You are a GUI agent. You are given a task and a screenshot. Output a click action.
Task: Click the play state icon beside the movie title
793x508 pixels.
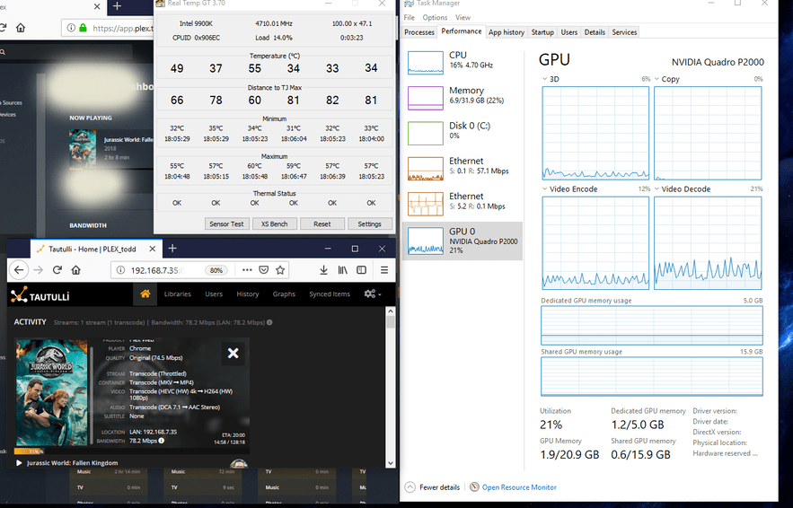pos(19,462)
